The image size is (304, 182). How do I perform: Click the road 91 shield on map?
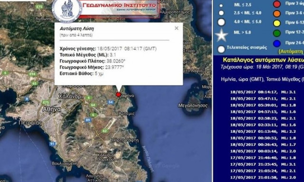click(x=52, y=144)
